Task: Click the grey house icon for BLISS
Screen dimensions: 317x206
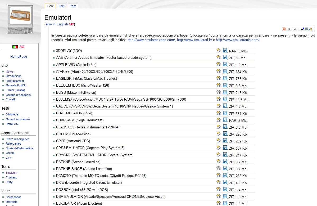Action: pos(219,92)
